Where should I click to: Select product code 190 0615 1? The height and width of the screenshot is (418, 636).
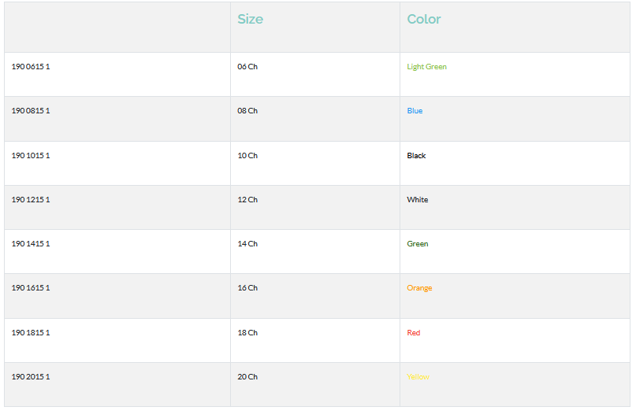(31, 67)
